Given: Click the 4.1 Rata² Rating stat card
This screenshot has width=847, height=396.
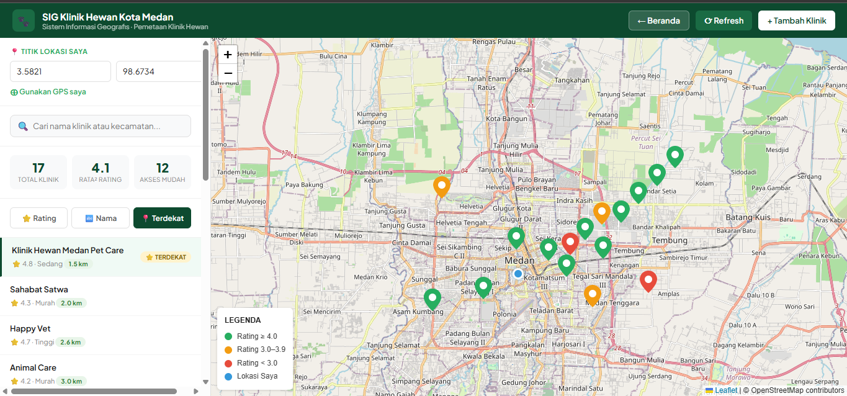Looking at the screenshot, I should tap(101, 172).
